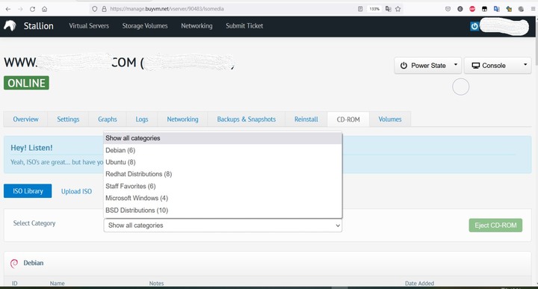
Task: Switch to the Logs tab
Action: click(x=142, y=119)
